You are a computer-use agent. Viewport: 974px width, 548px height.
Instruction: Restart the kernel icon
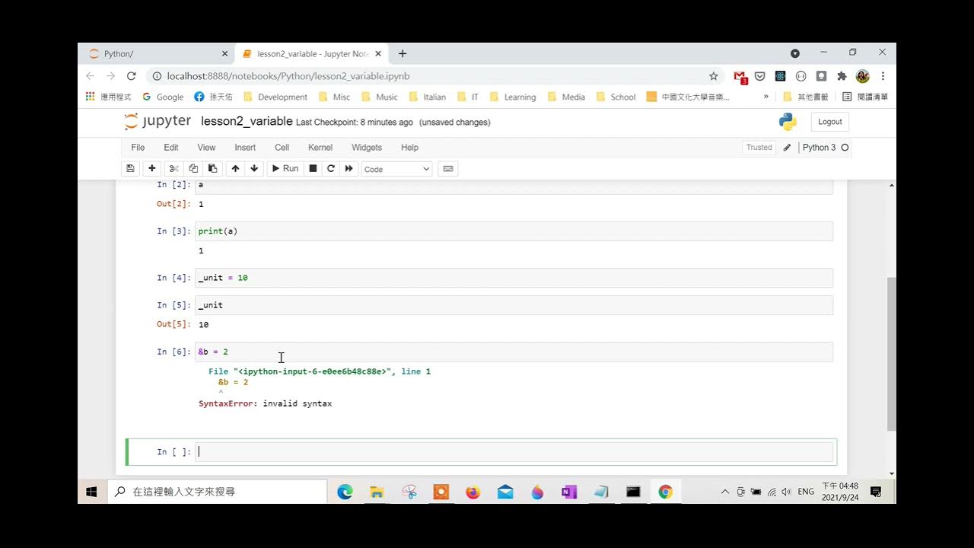pyautogui.click(x=330, y=168)
